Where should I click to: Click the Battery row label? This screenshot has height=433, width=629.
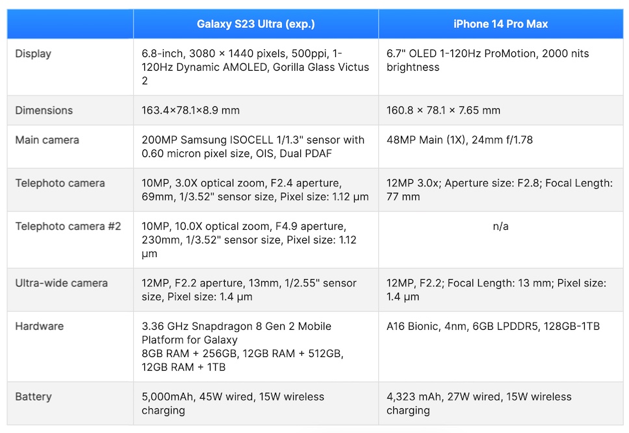click(33, 397)
